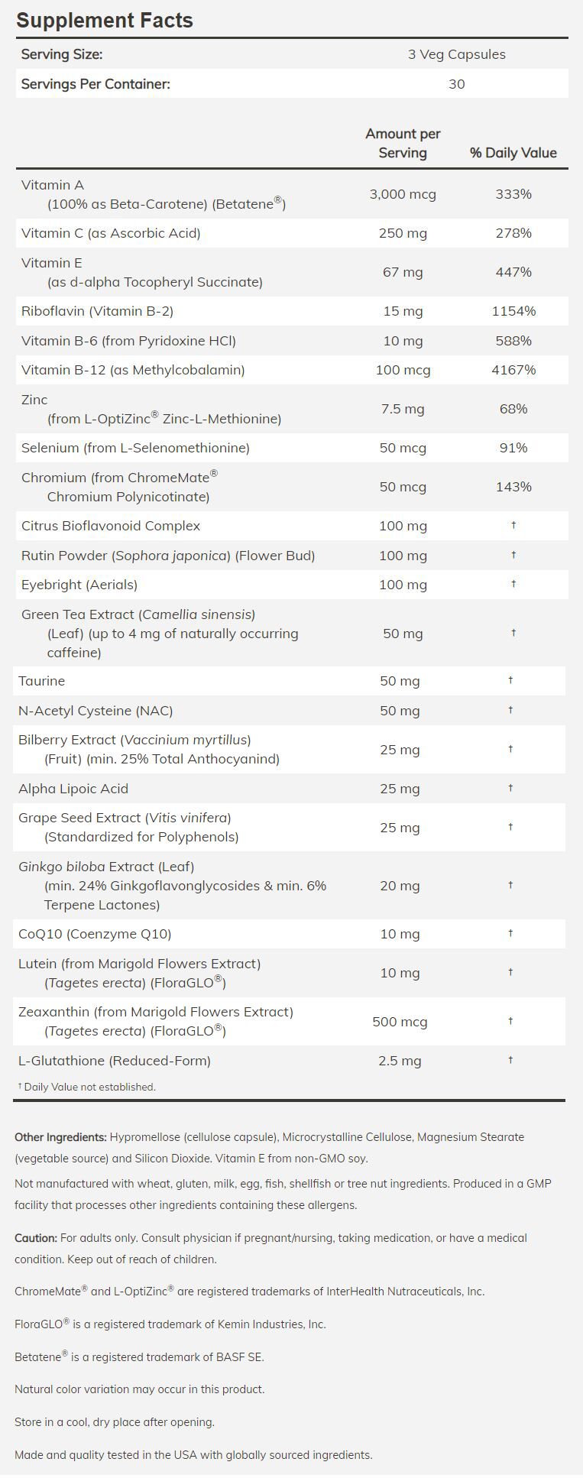
Task: Click the 500 mcg Zeaxanthin amount
Action: coord(400,1022)
